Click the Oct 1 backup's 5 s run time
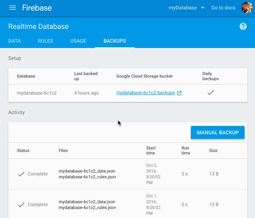The image size is (255, 218). (184, 205)
